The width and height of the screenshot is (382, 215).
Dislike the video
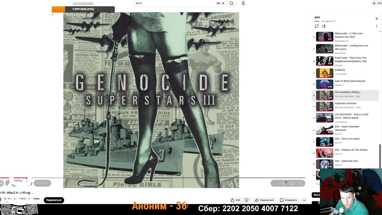(247, 200)
